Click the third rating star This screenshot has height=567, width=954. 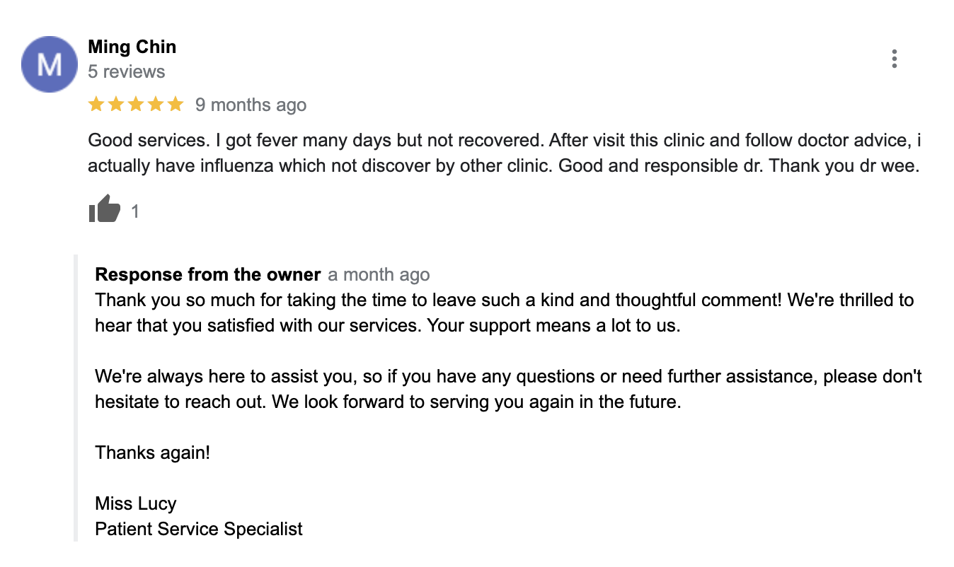click(136, 105)
